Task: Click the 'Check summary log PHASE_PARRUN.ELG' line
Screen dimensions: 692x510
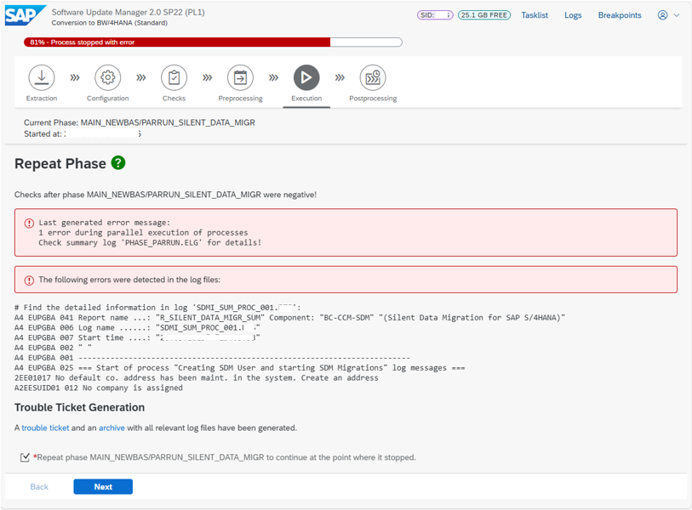Action: coord(150,242)
